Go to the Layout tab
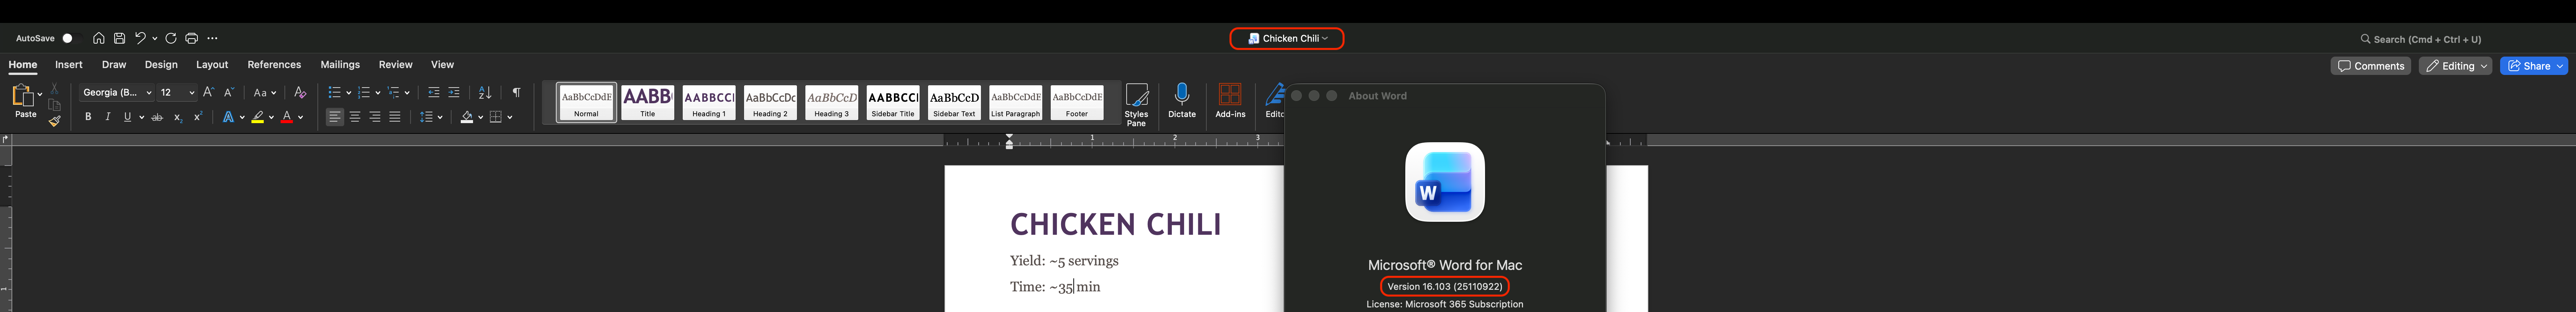The width and height of the screenshot is (2576, 312). [x=212, y=65]
